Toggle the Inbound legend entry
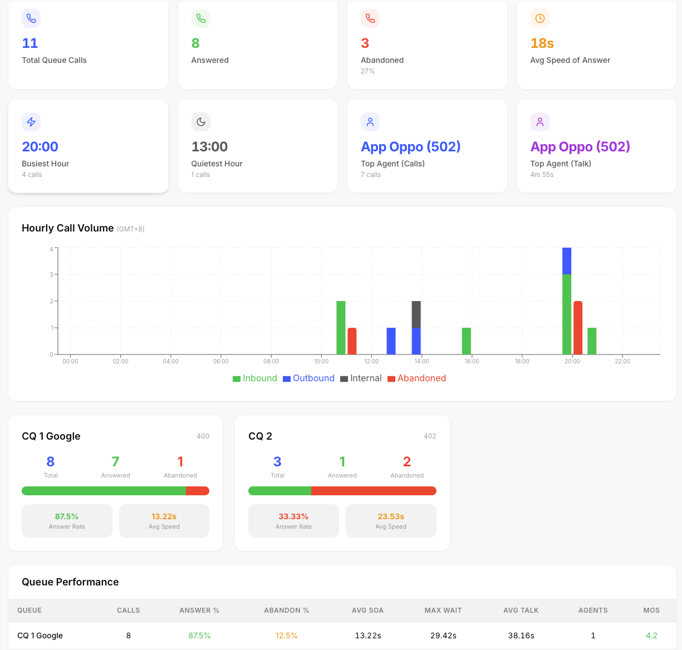The width and height of the screenshot is (682, 650). [x=255, y=378]
